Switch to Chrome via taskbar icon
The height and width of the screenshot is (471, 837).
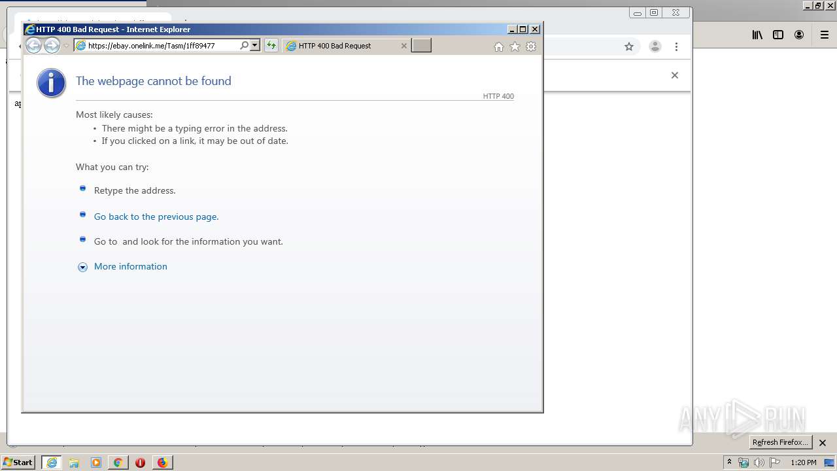click(118, 462)
